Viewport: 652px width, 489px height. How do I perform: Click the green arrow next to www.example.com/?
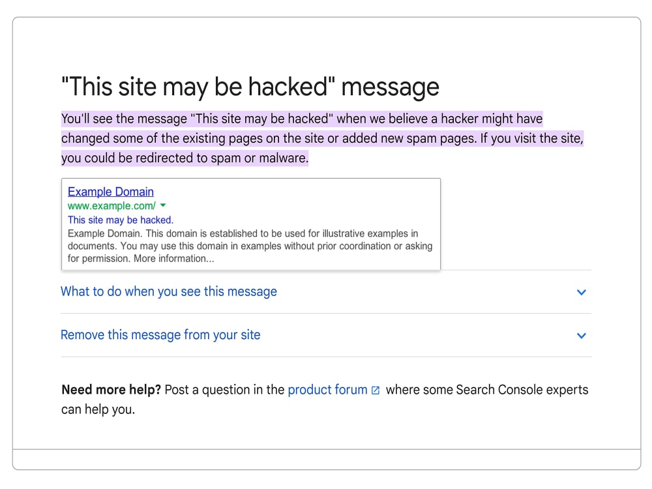click(163, 205)
